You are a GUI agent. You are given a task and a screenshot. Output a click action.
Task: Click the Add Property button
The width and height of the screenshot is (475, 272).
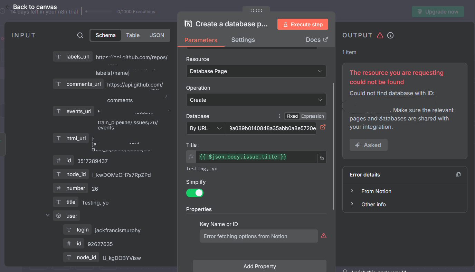[x=259, y=266]
